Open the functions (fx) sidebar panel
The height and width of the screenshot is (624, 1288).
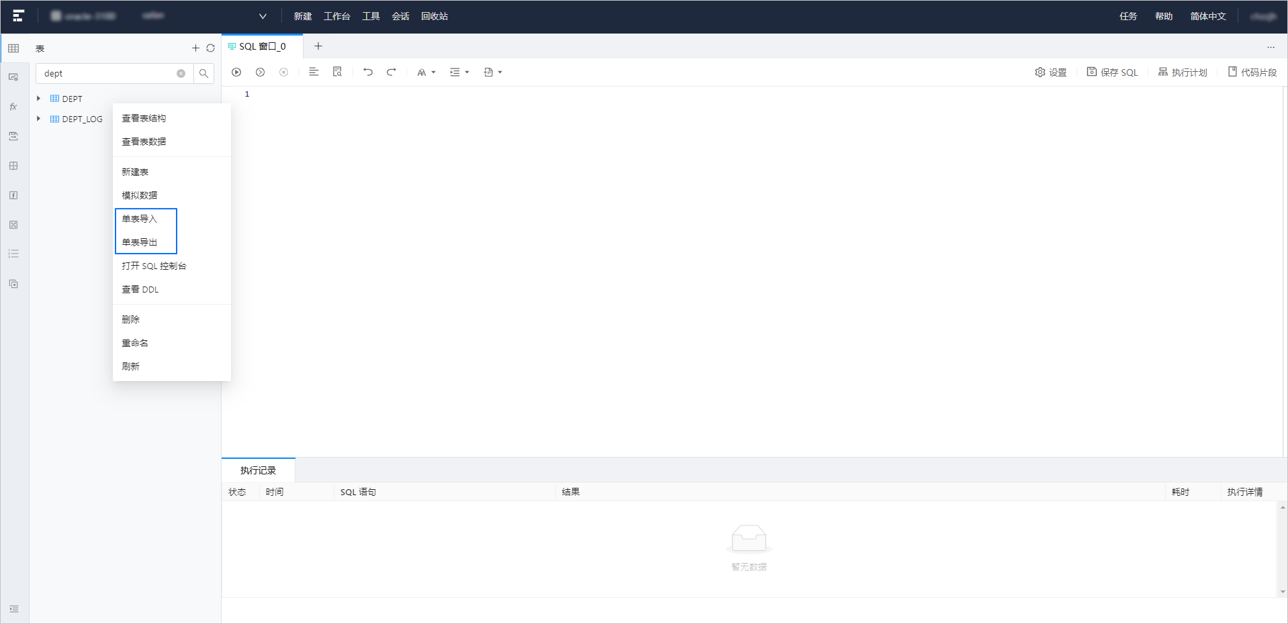click(13, 107)
